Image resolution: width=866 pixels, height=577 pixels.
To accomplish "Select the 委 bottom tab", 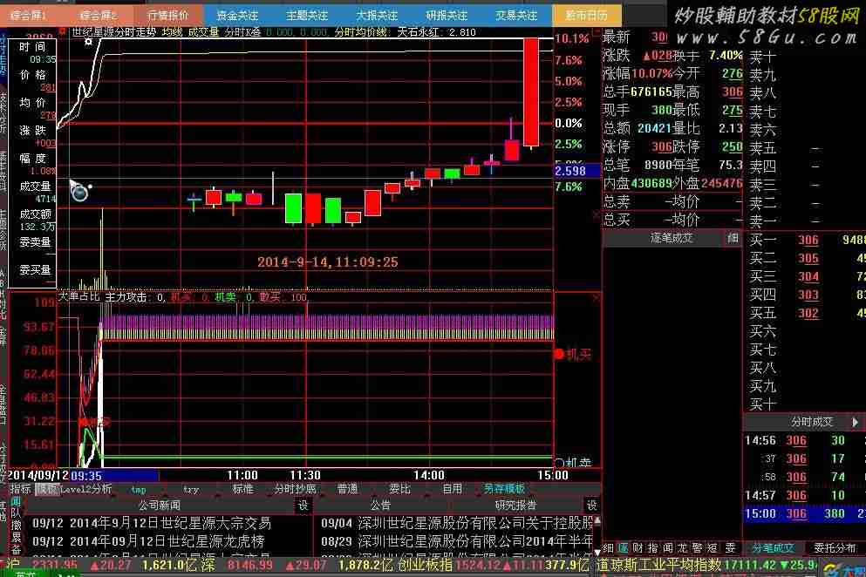I will [730, 547].
